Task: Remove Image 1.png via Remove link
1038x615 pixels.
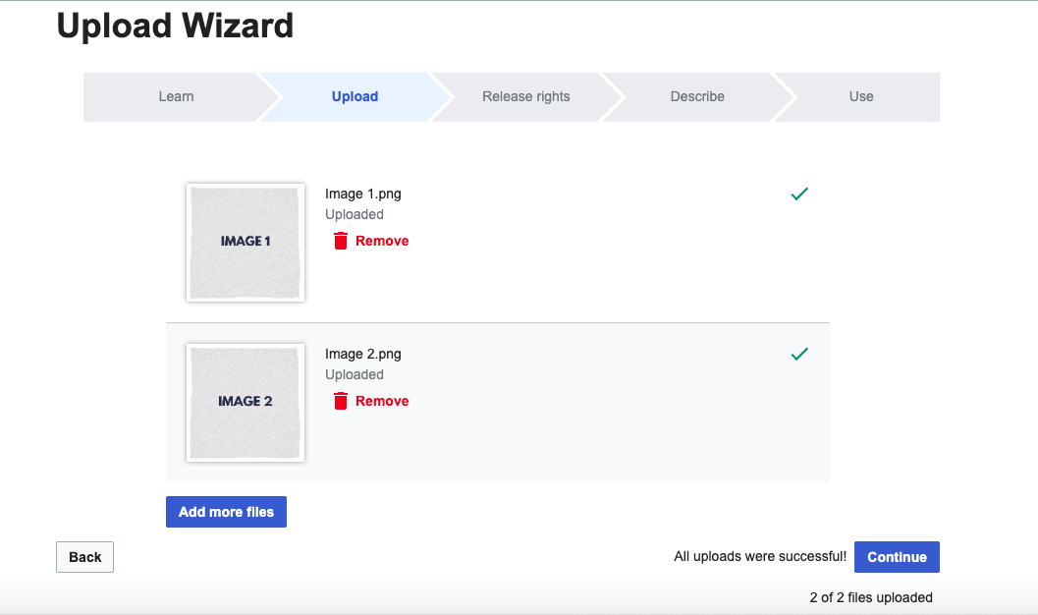Action: (382, 241)
